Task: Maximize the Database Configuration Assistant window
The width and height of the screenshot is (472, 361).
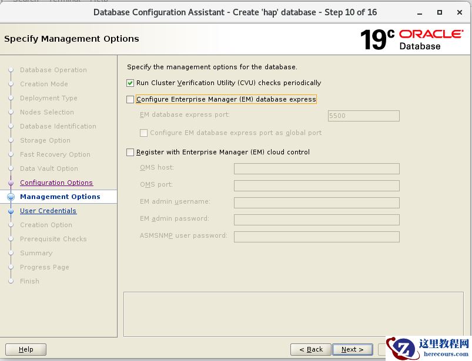Action: pyautogui.click(x=440, y=12)
